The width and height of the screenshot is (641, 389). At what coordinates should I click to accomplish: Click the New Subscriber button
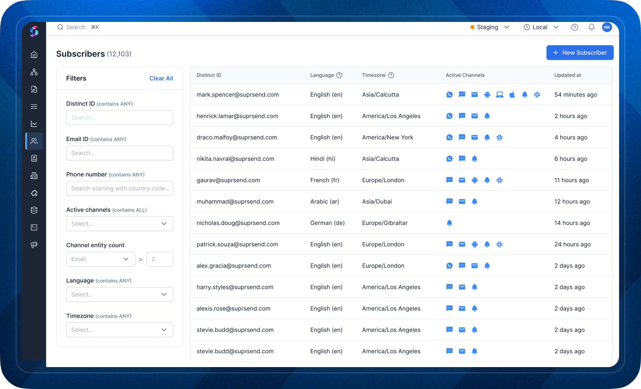tap(580, 53)
